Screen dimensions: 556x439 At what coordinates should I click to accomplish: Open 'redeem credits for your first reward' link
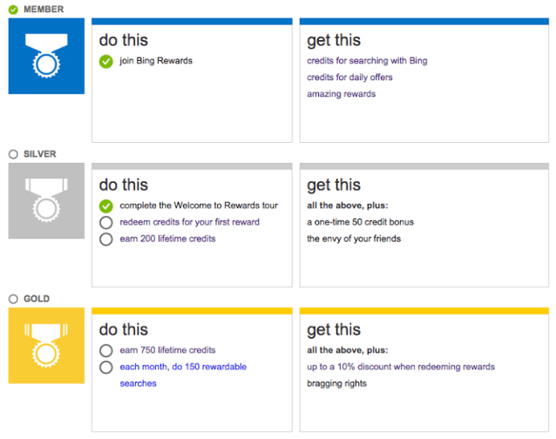click(x=189, y=222)
